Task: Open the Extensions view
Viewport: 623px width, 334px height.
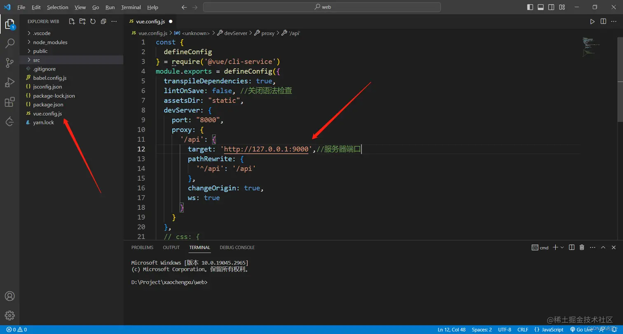Action: 9,102
